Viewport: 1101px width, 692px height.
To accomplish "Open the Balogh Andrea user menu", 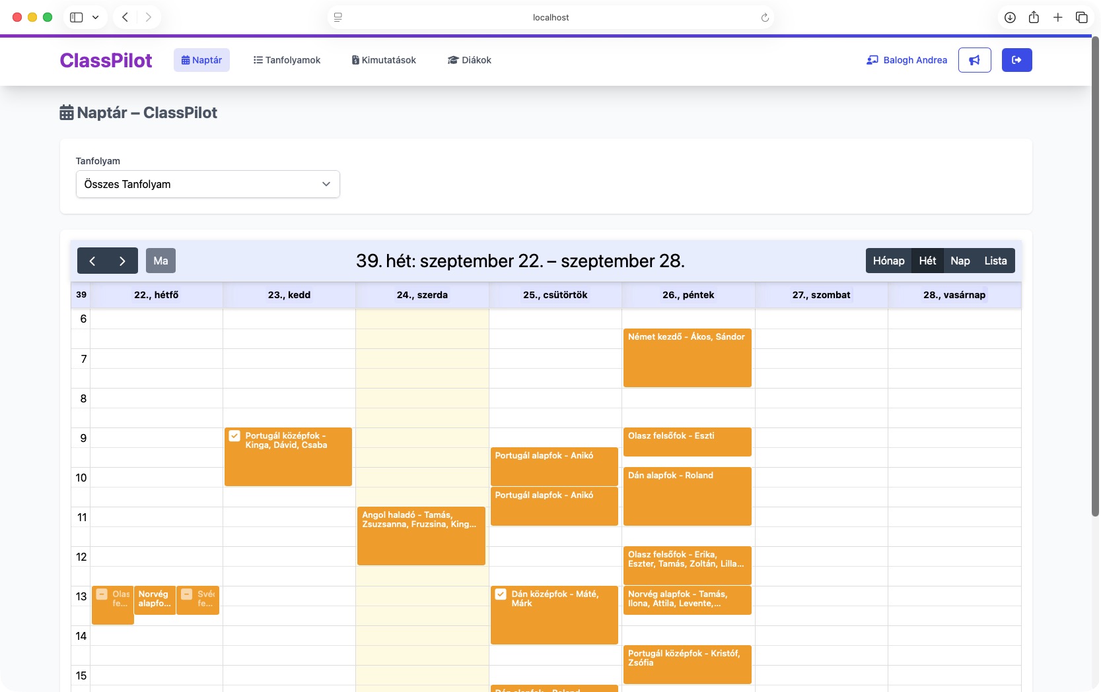I will coord(906,60).
